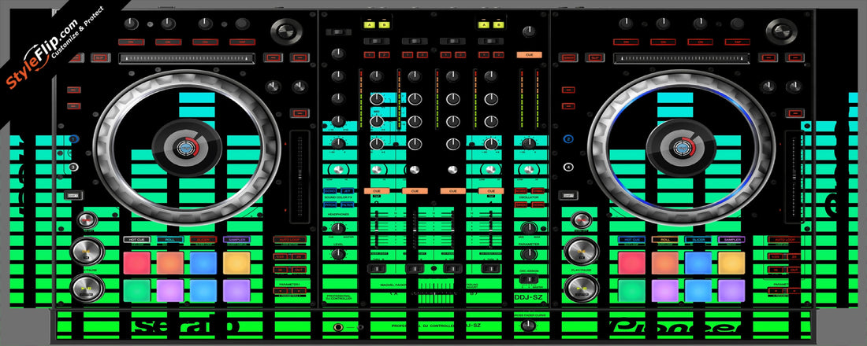Switch left deck pads to SLICER mode
The image size is (867, 346).
(203, 240)
